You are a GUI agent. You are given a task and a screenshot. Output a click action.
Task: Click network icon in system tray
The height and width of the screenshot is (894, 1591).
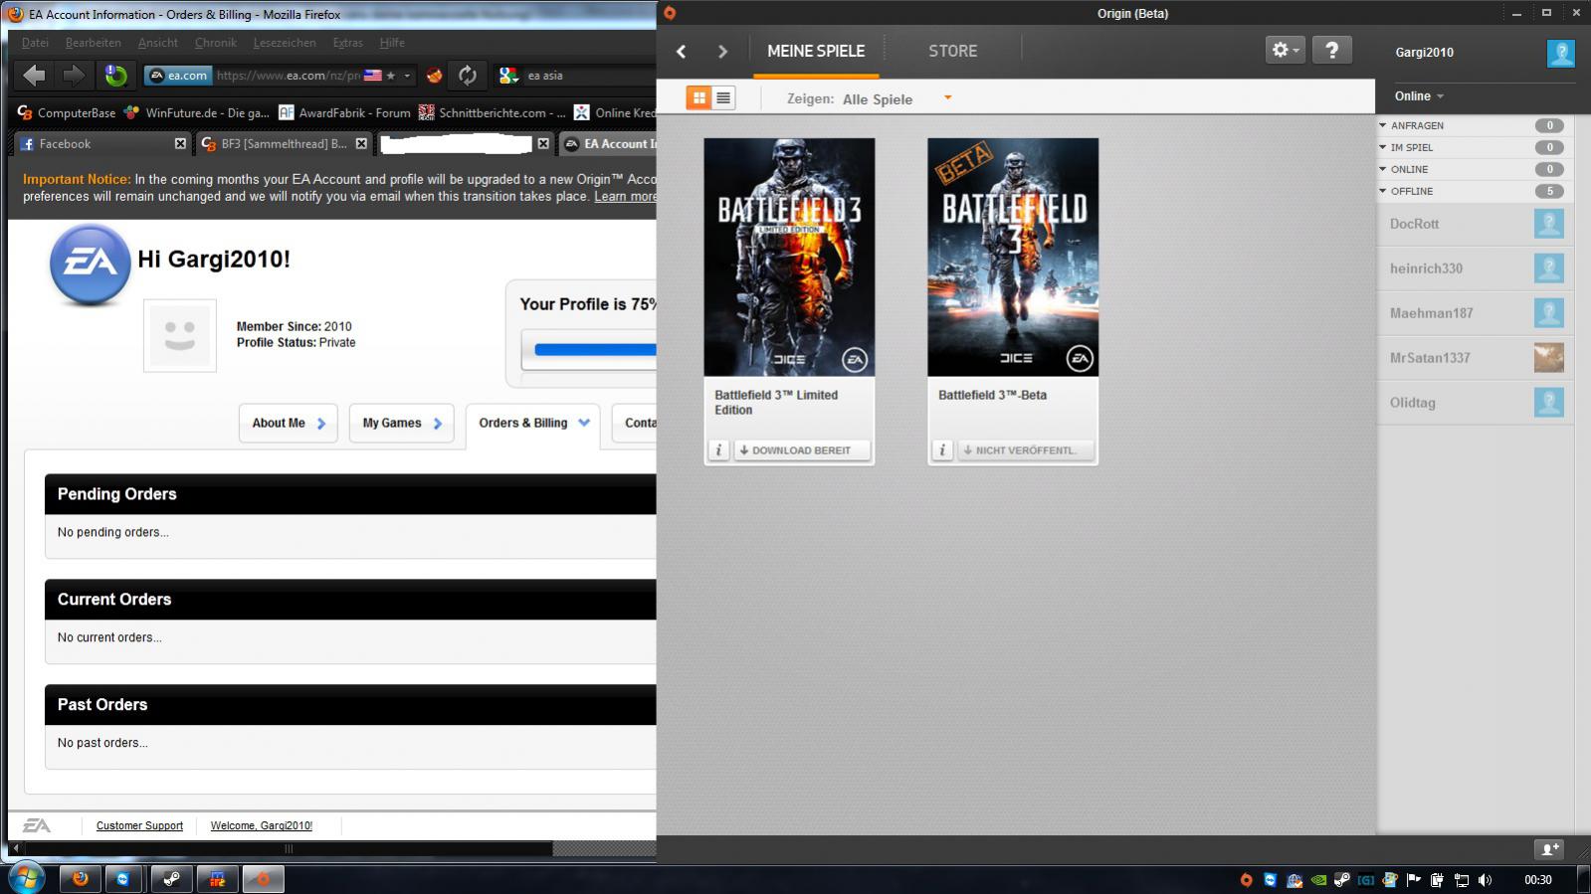(x=1461, y=879)
